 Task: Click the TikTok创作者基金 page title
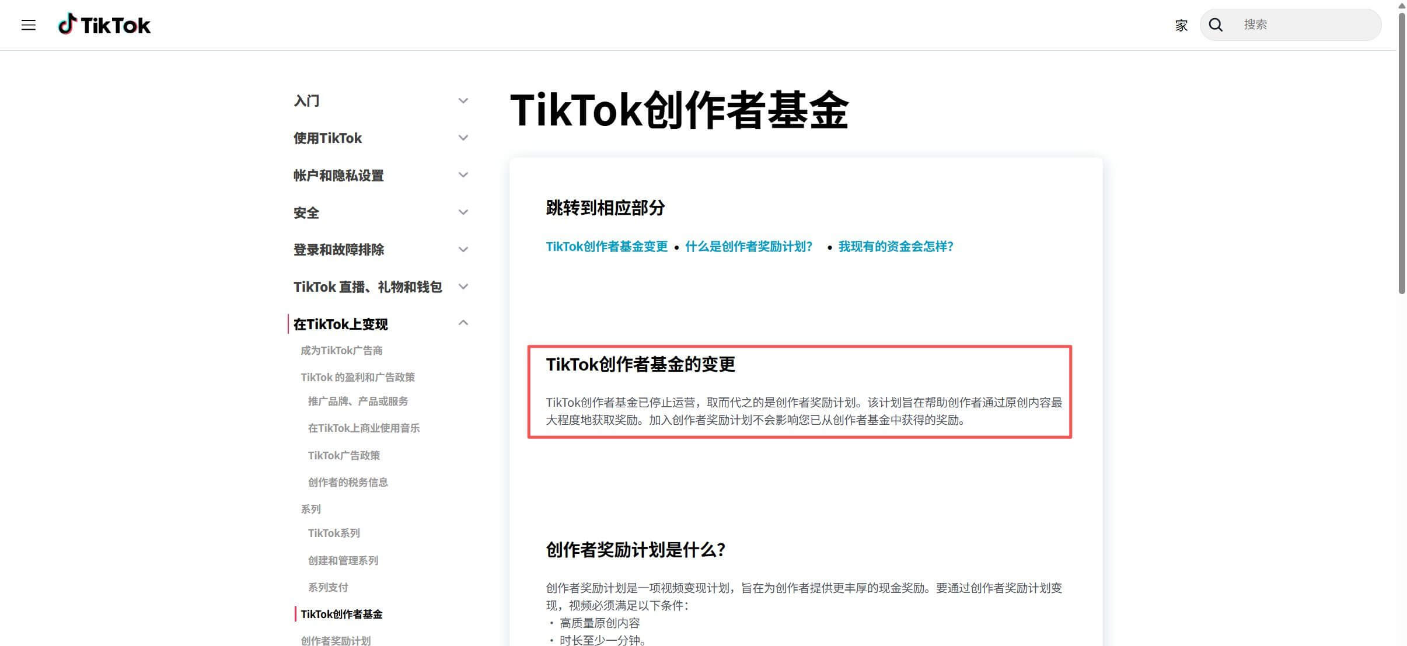(x=679, y=110)
